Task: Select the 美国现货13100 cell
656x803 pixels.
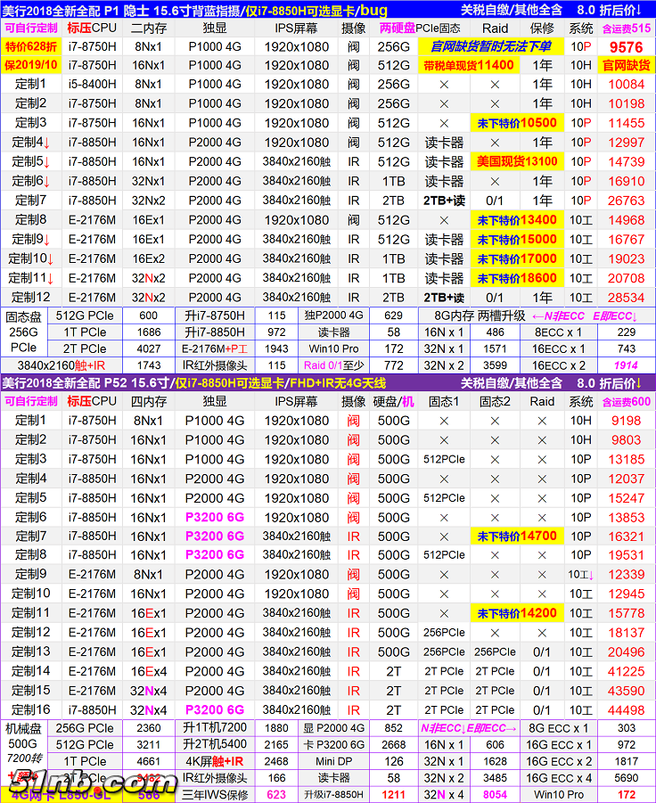Action: click(517, 161)
